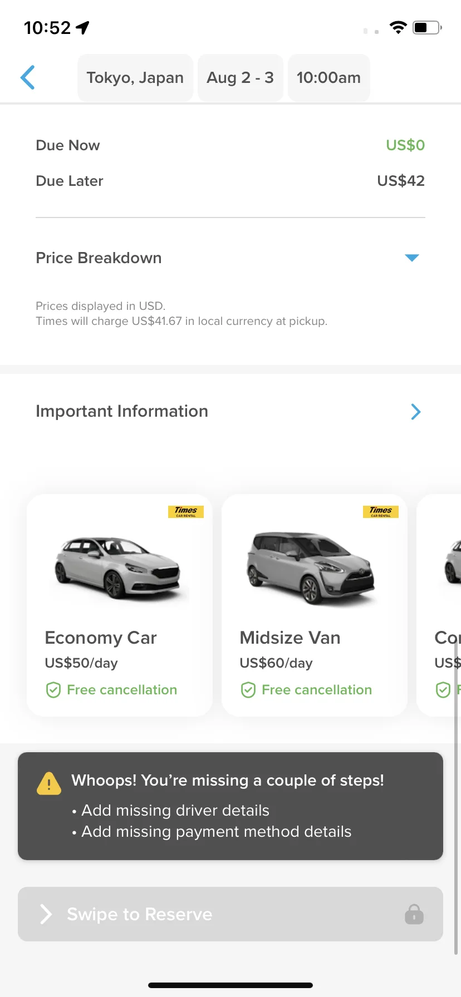The image size is (461, 997).
Task: Tap the Times logo on Economy Car card
Action: 186,511
